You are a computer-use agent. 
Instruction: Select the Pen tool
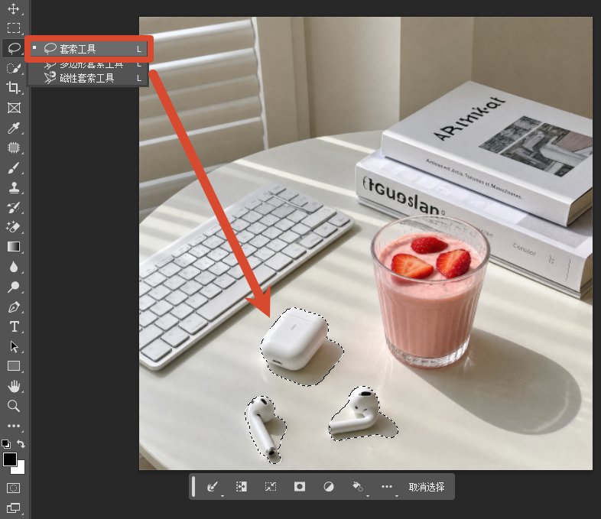[x=14, y=307]
